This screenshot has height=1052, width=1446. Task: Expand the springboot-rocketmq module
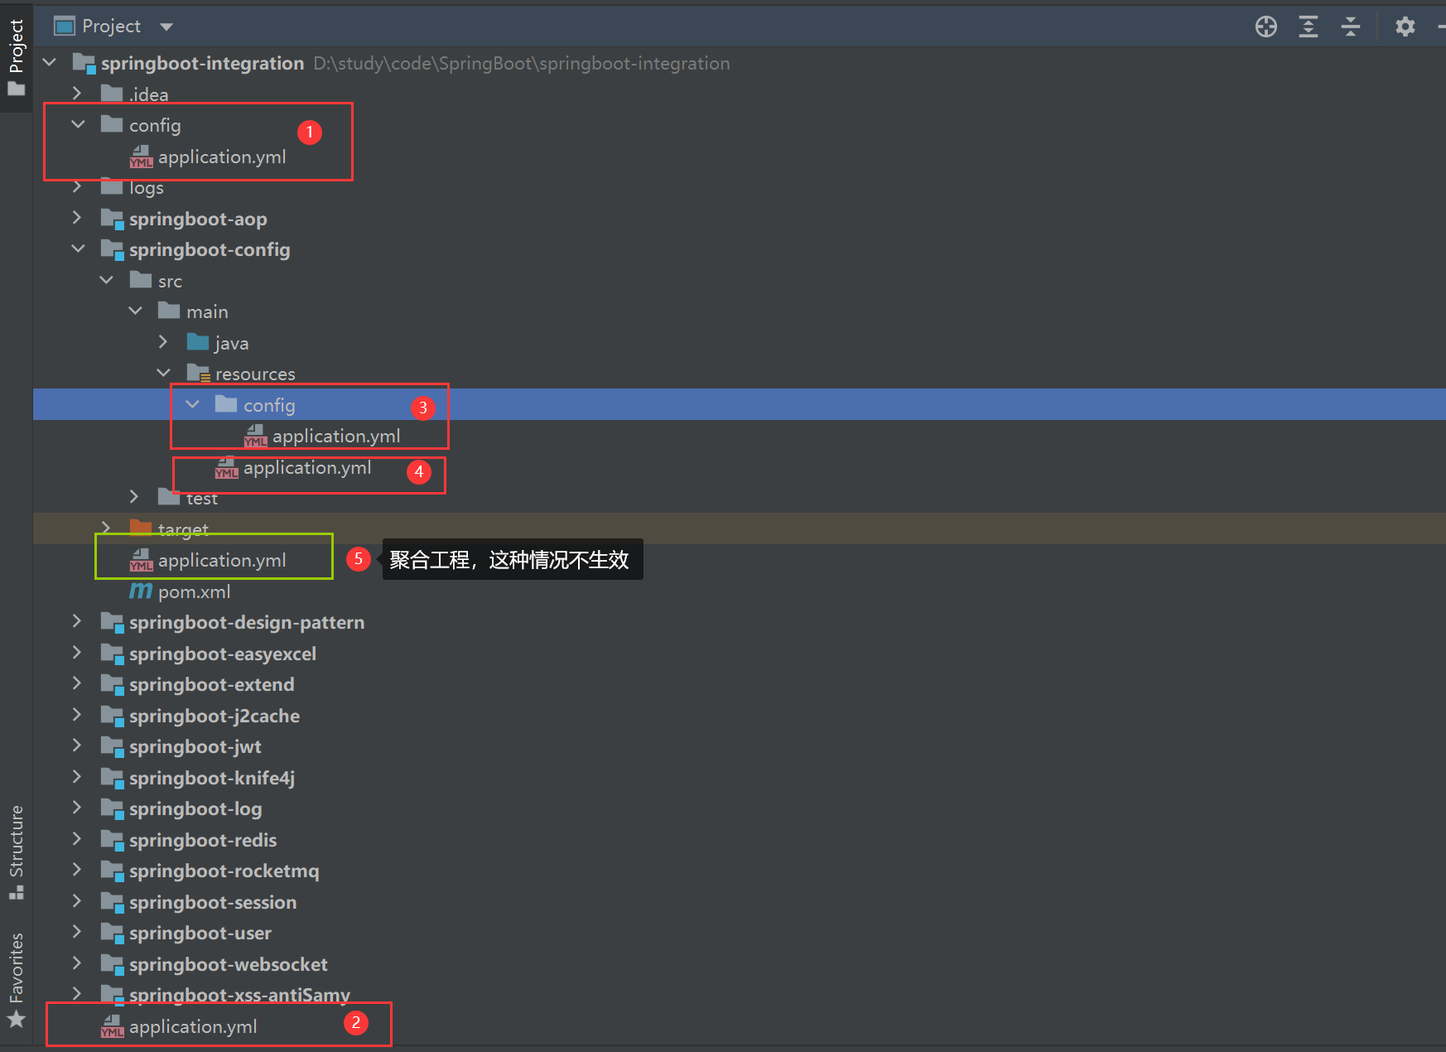click(x=77, y=870)
